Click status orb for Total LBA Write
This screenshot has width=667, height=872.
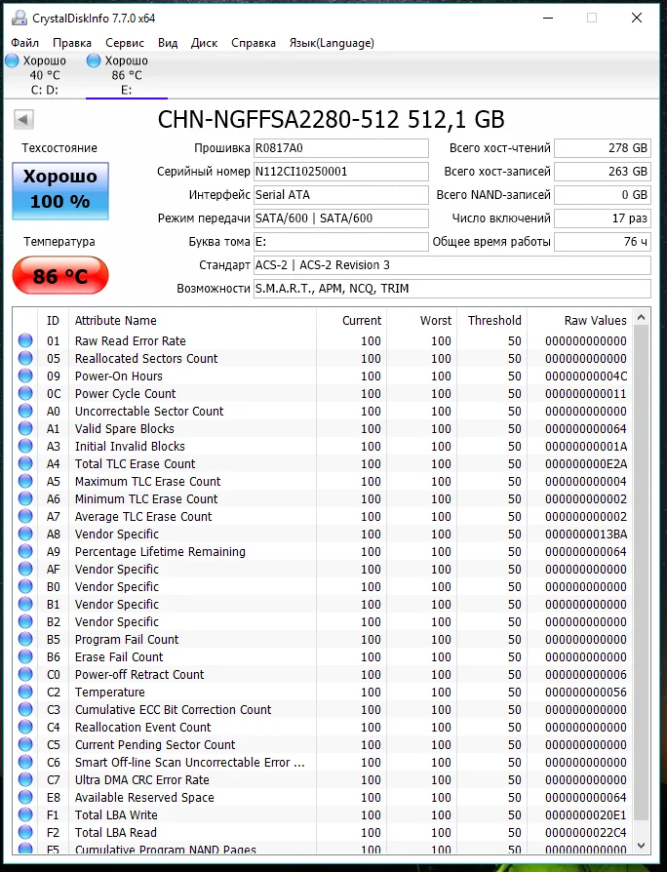pos(25,814)
